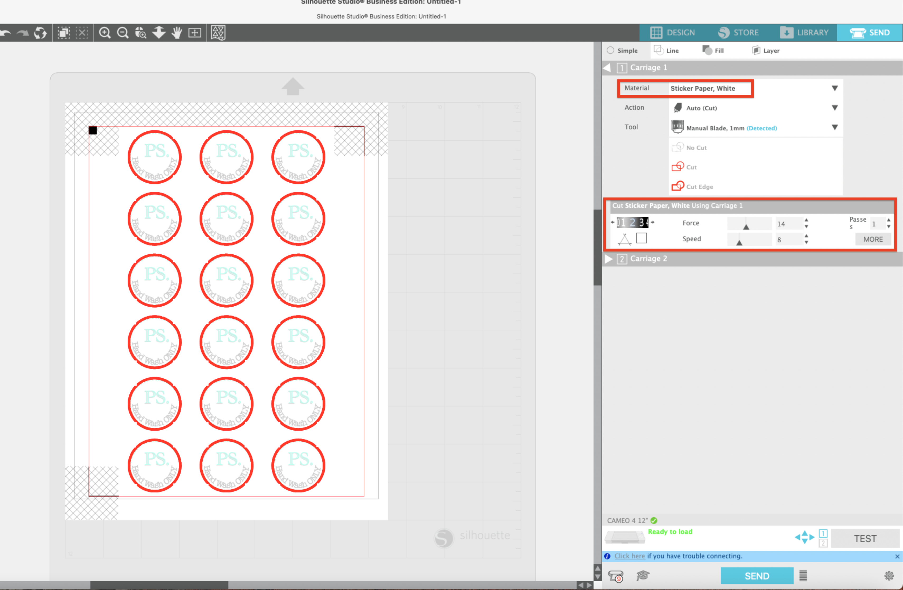Switch to the Layer panel tab
Screen dimensions: 903x590
click(766, 50)
